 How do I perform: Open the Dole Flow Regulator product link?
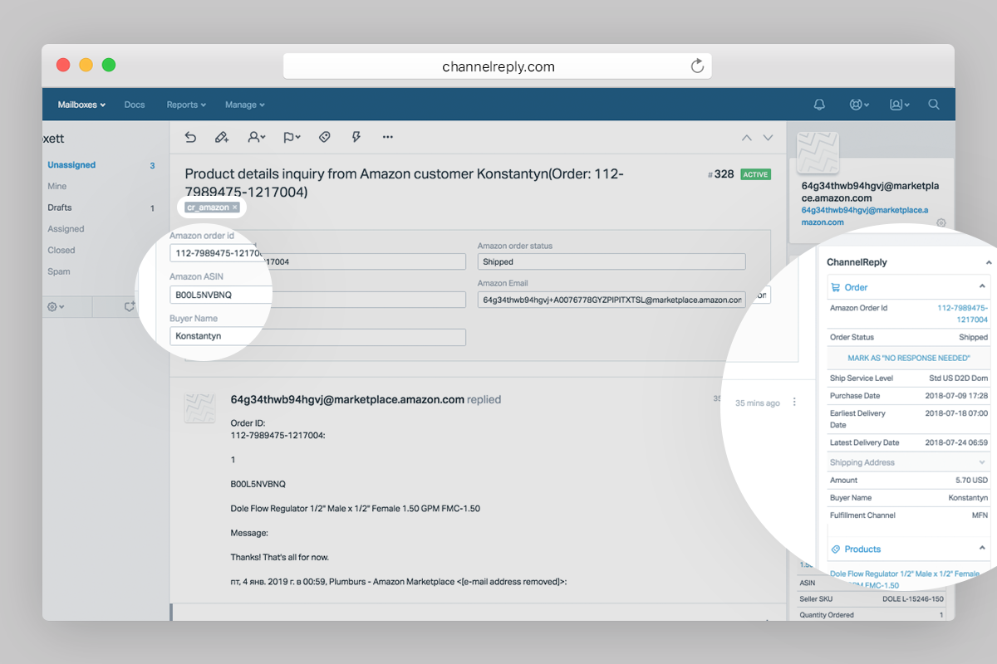[x=905, y=579]
